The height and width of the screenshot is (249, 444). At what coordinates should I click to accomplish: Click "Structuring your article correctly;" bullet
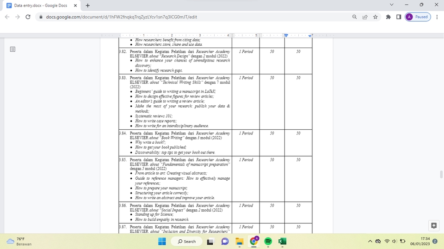(162, 193)
